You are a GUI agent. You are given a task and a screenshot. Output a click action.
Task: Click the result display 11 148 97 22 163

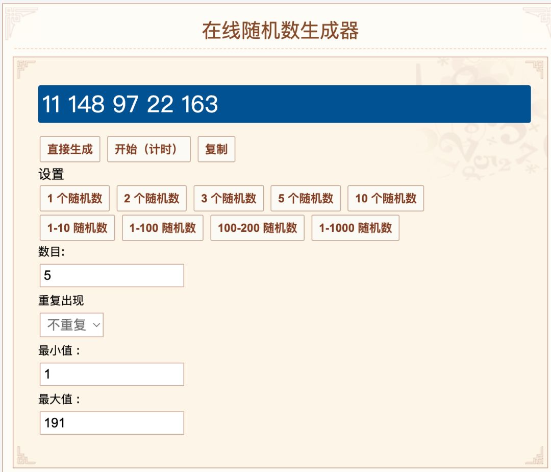pyautogui.click(x=284, y=104)
